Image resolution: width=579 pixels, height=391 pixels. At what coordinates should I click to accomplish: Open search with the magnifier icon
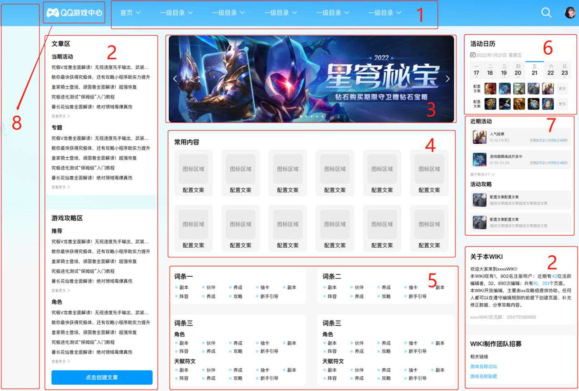(546, 13)
